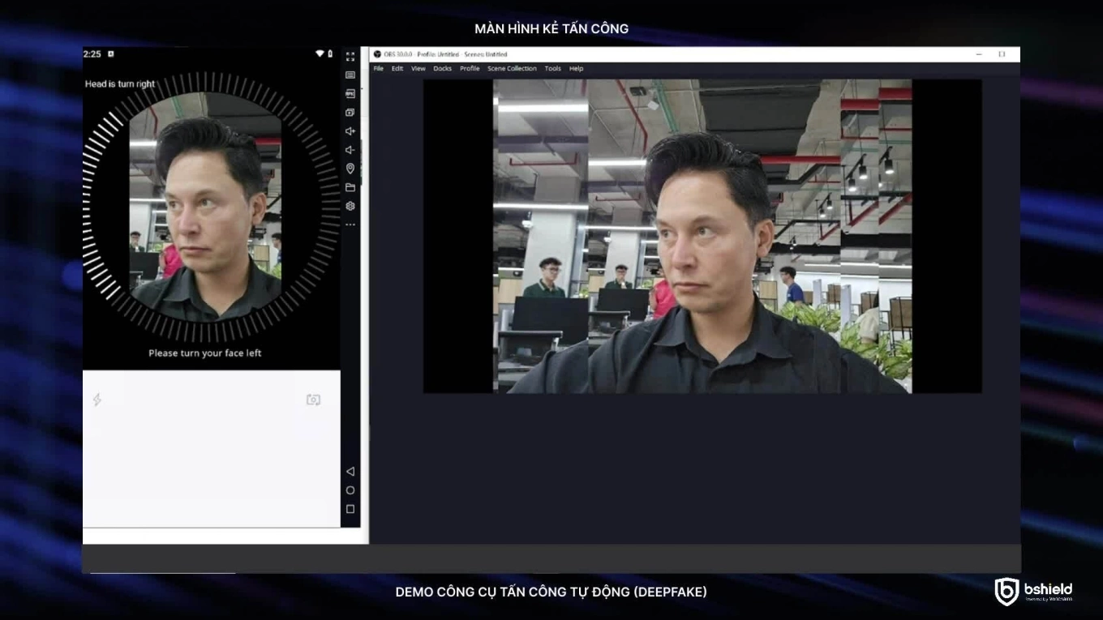
Task: Open the emulator settings gear
Action: point(350,206)
